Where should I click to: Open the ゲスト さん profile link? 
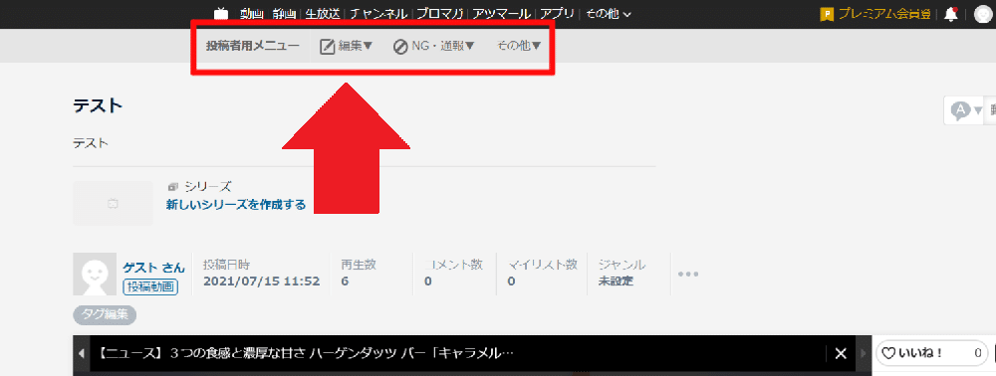point(154,268)
